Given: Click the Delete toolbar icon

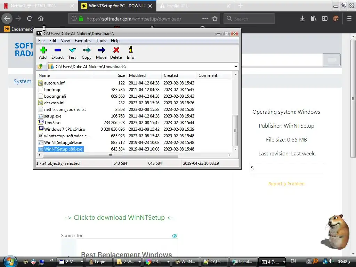Looking at the screenshot, I should click(116, 50).
